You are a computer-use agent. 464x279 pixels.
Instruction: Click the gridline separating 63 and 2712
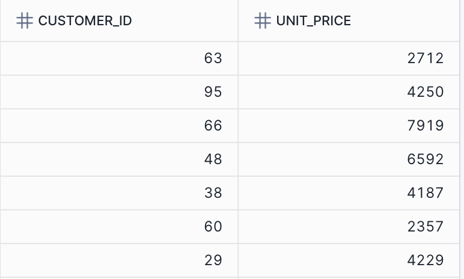[238, 58]
